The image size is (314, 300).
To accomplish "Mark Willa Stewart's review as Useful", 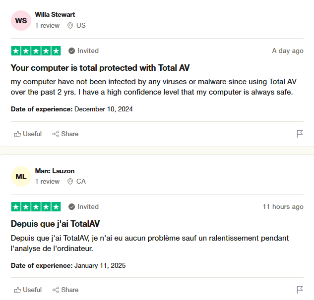I will tap(28, 134).
